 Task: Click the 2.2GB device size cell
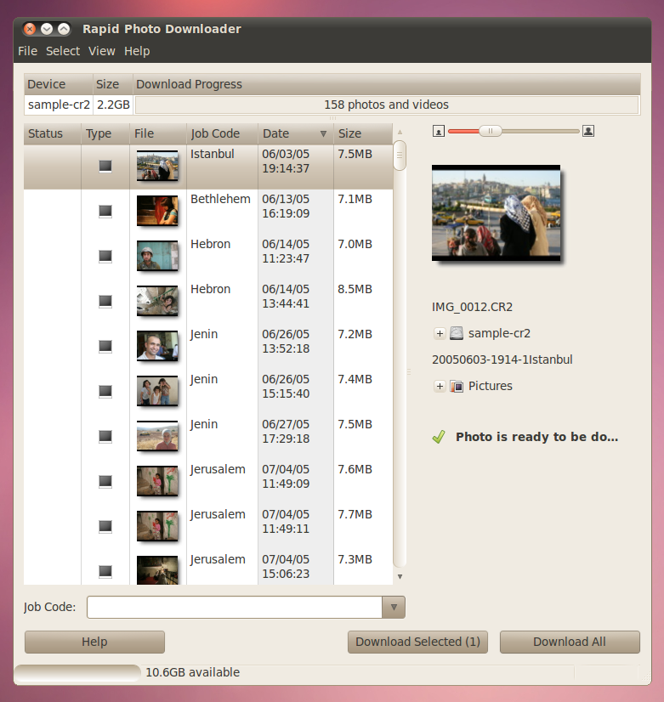tap(113, 105)
